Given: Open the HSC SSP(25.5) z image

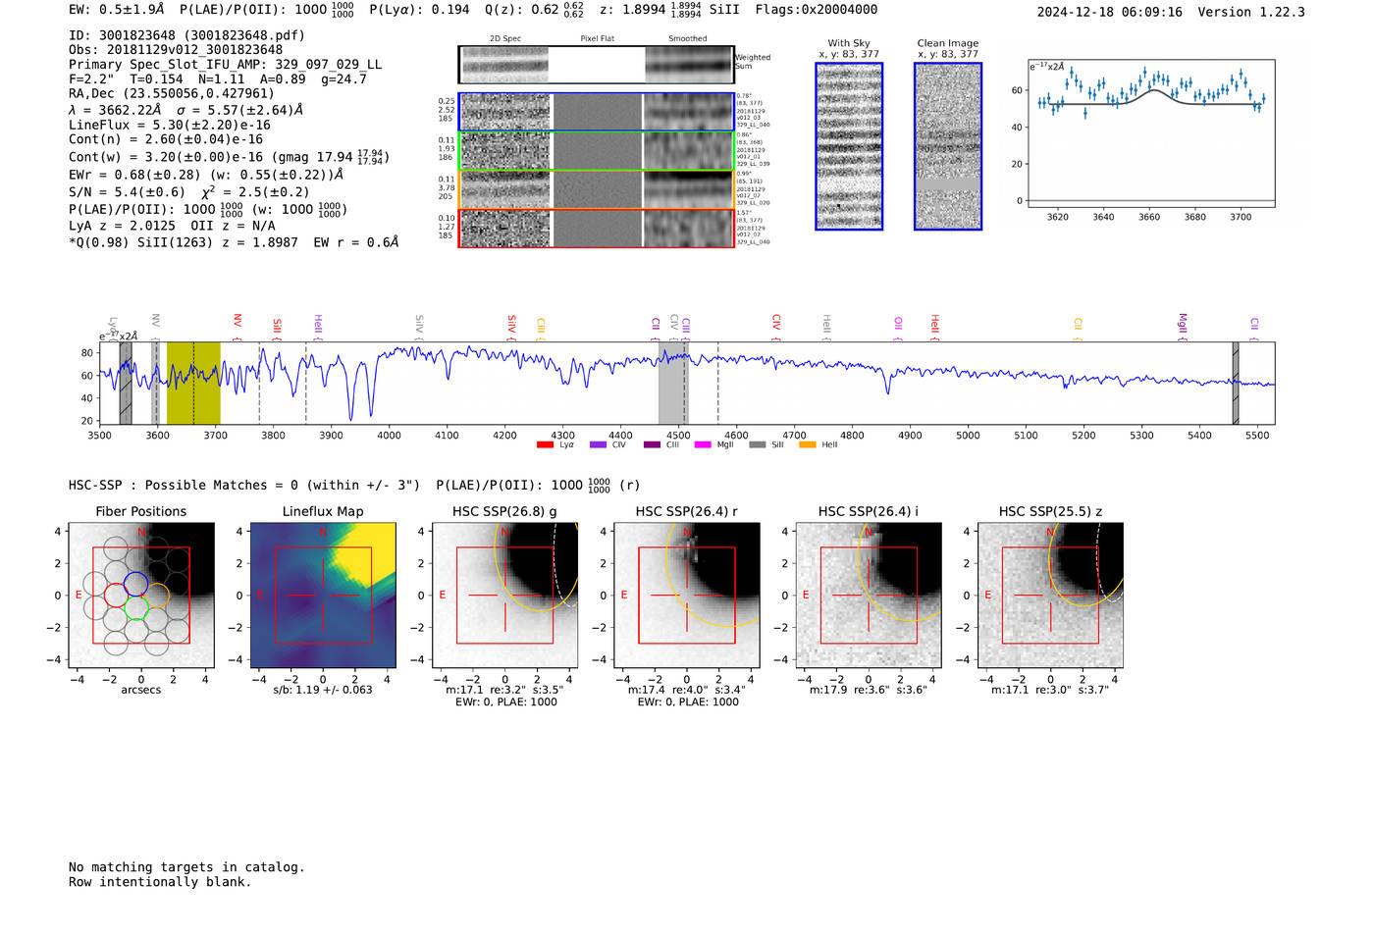Looking at the screenshot, I should coord(1050,596).
